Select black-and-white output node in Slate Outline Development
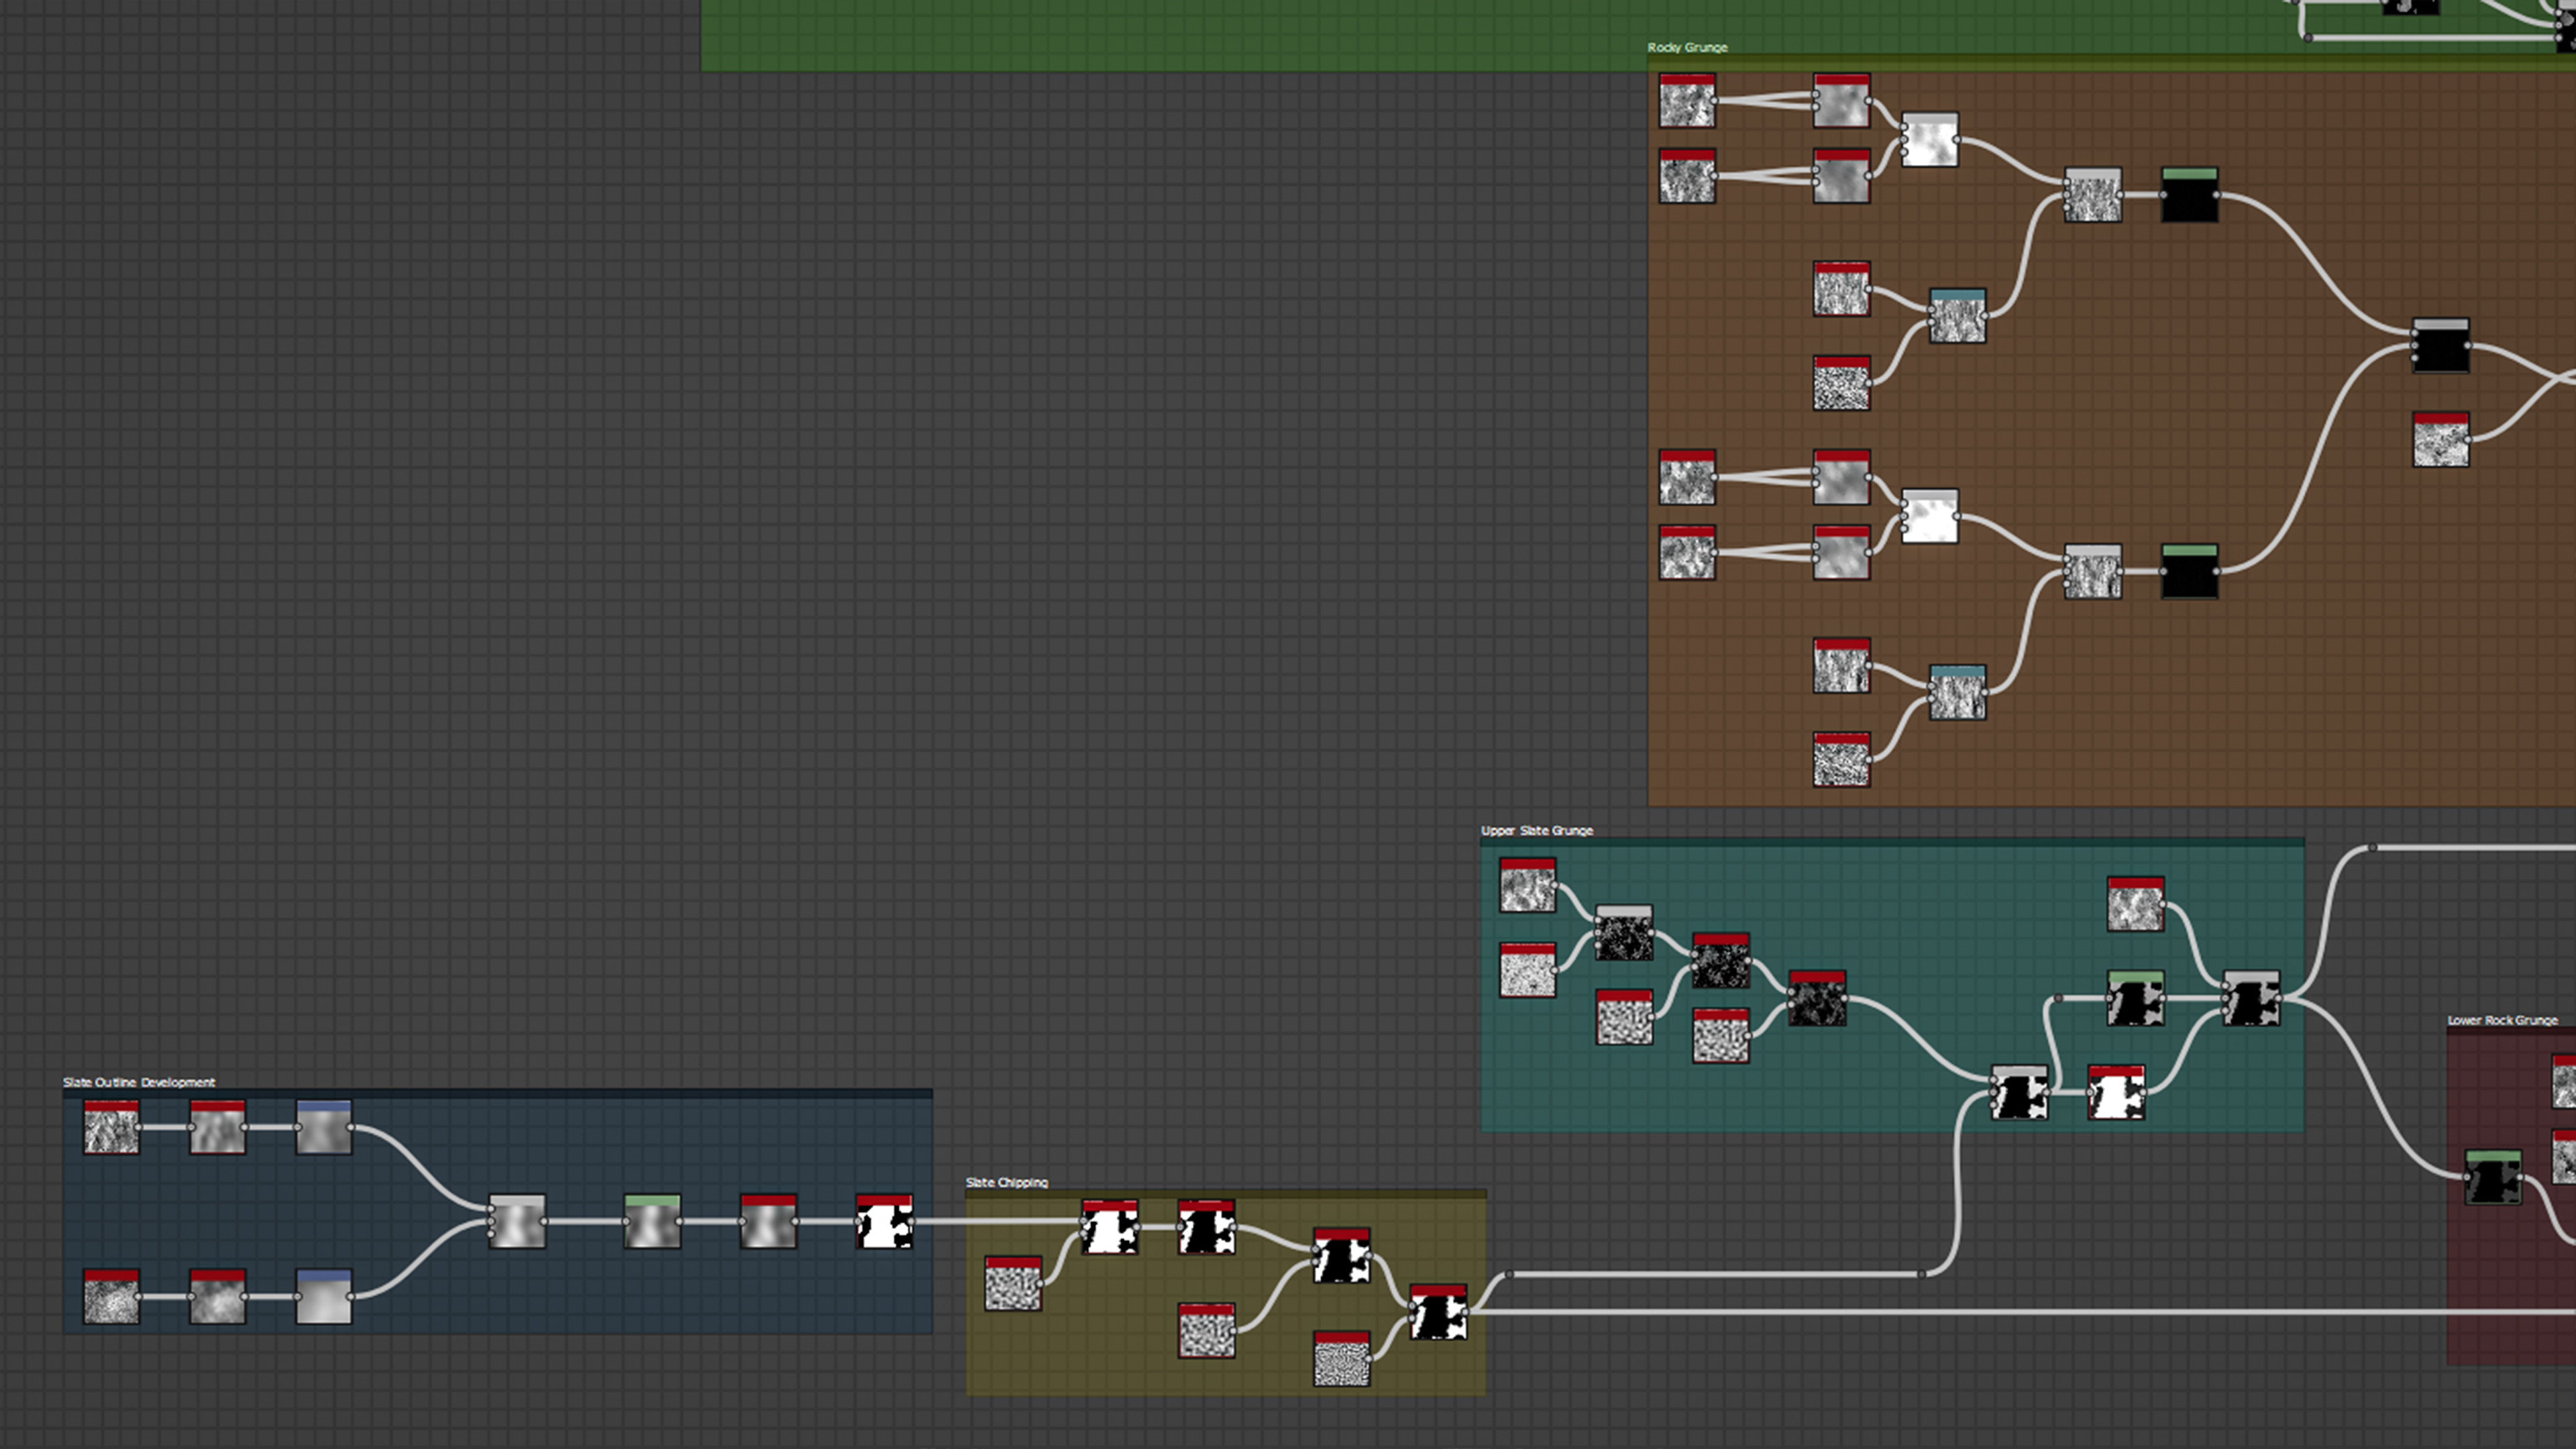This screenshot has height=1449, width=2576. click(884, 1221)
